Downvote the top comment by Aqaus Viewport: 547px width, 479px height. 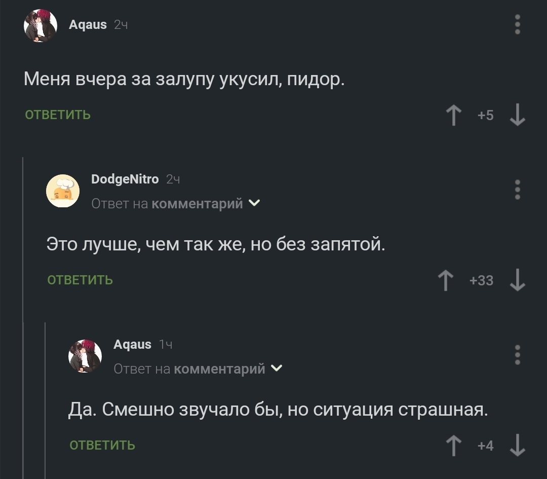tap(517, 115)
